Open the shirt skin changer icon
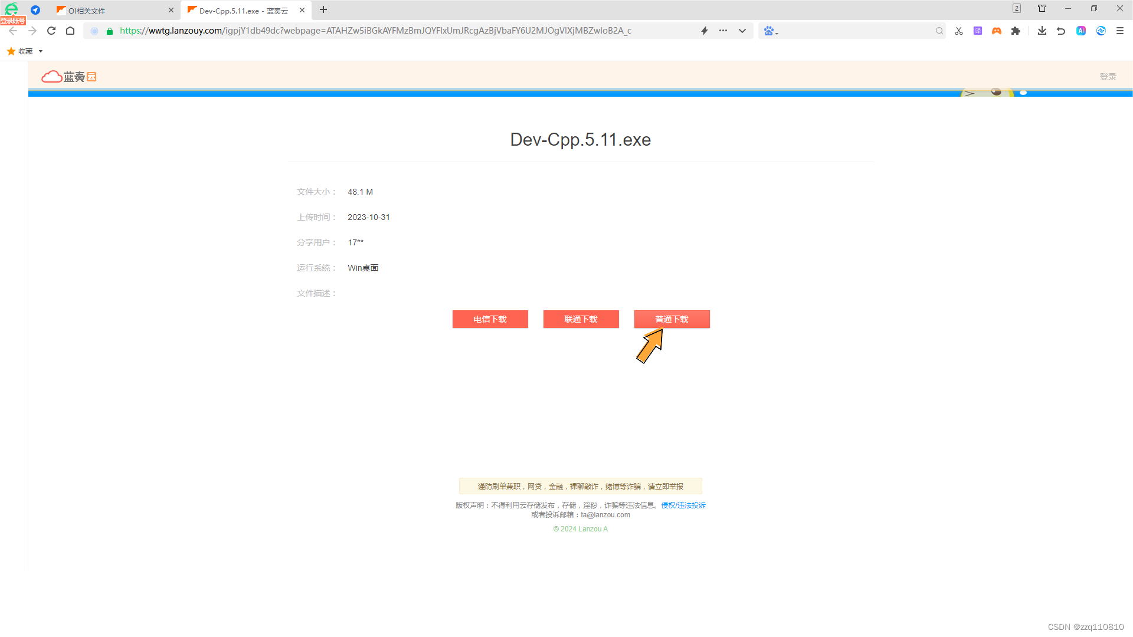 coord(1042,8)
